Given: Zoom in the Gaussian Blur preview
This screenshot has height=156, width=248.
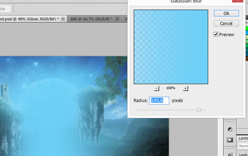Looking at the screenshot, I should [185, 89].
